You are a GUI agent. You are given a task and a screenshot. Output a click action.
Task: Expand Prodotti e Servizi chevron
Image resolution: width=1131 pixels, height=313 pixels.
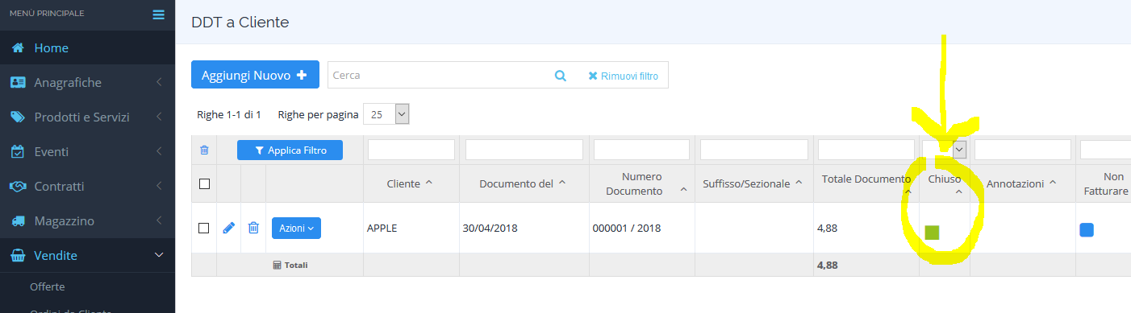click(x=159, y=117)
